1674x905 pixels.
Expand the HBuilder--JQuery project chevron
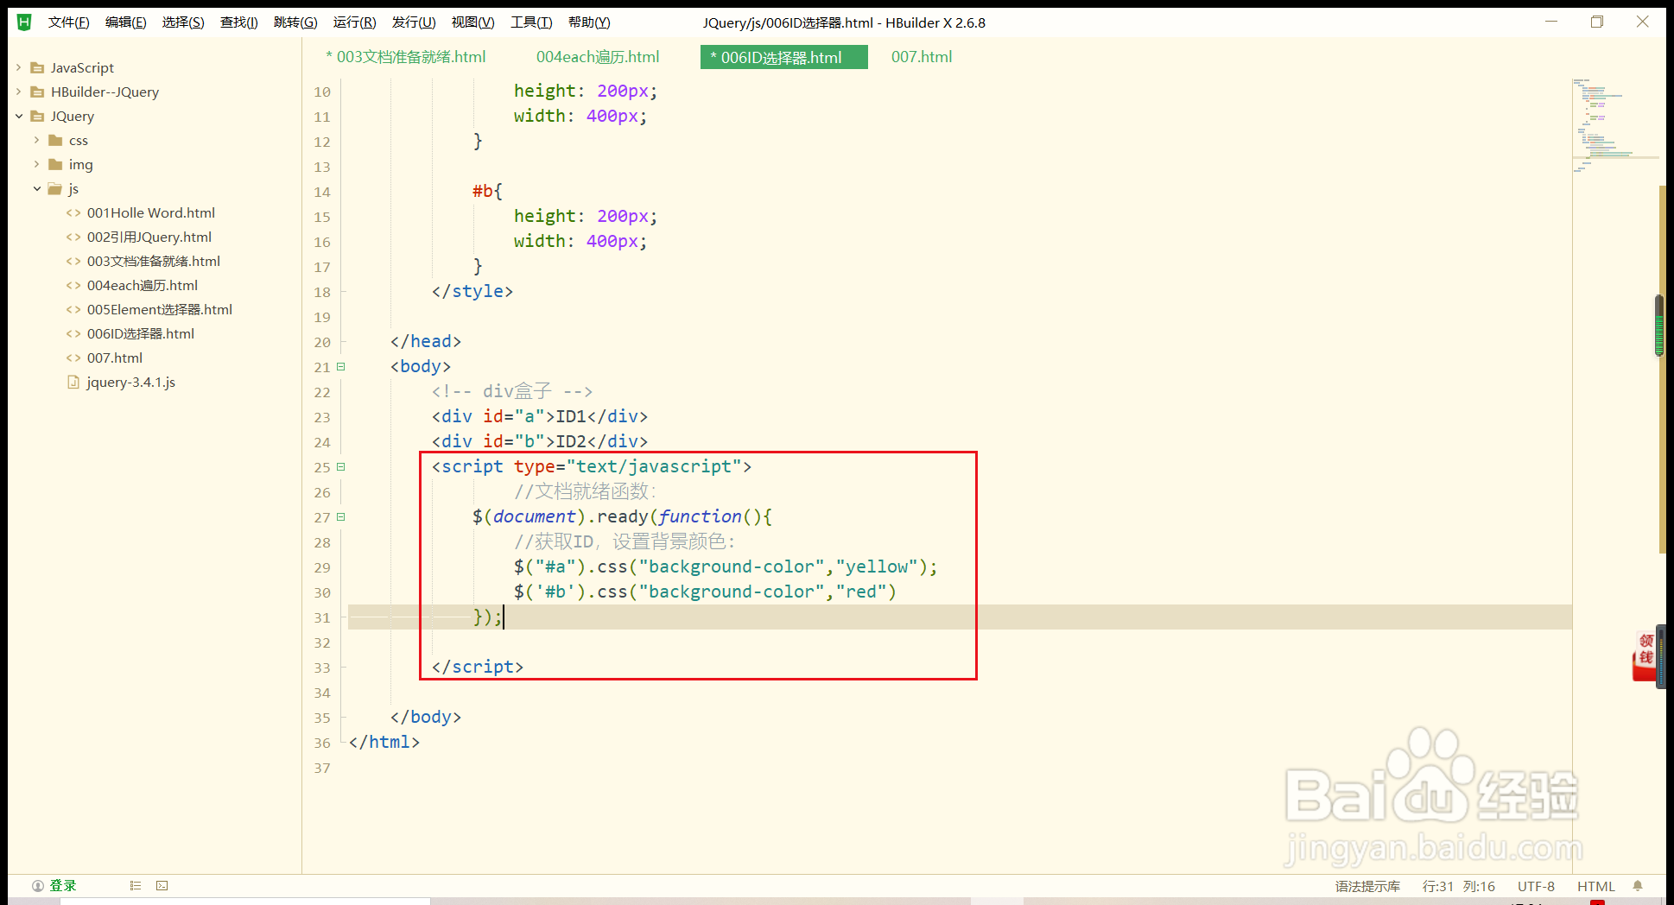tap(18, 92)
